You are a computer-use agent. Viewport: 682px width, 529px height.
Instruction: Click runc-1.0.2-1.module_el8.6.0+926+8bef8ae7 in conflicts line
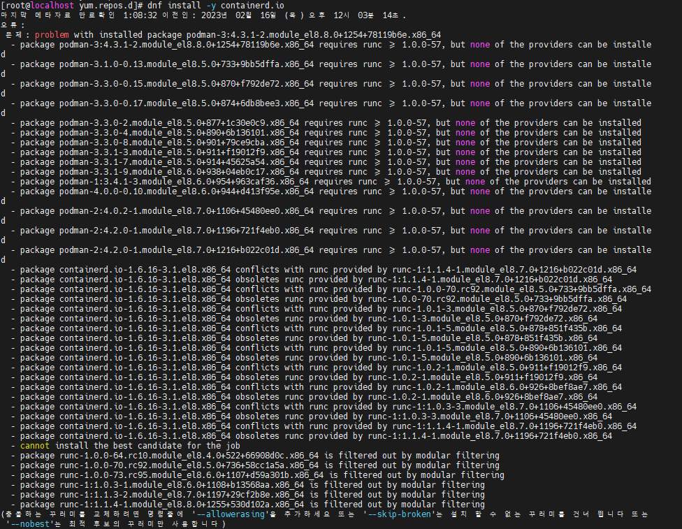491,387
